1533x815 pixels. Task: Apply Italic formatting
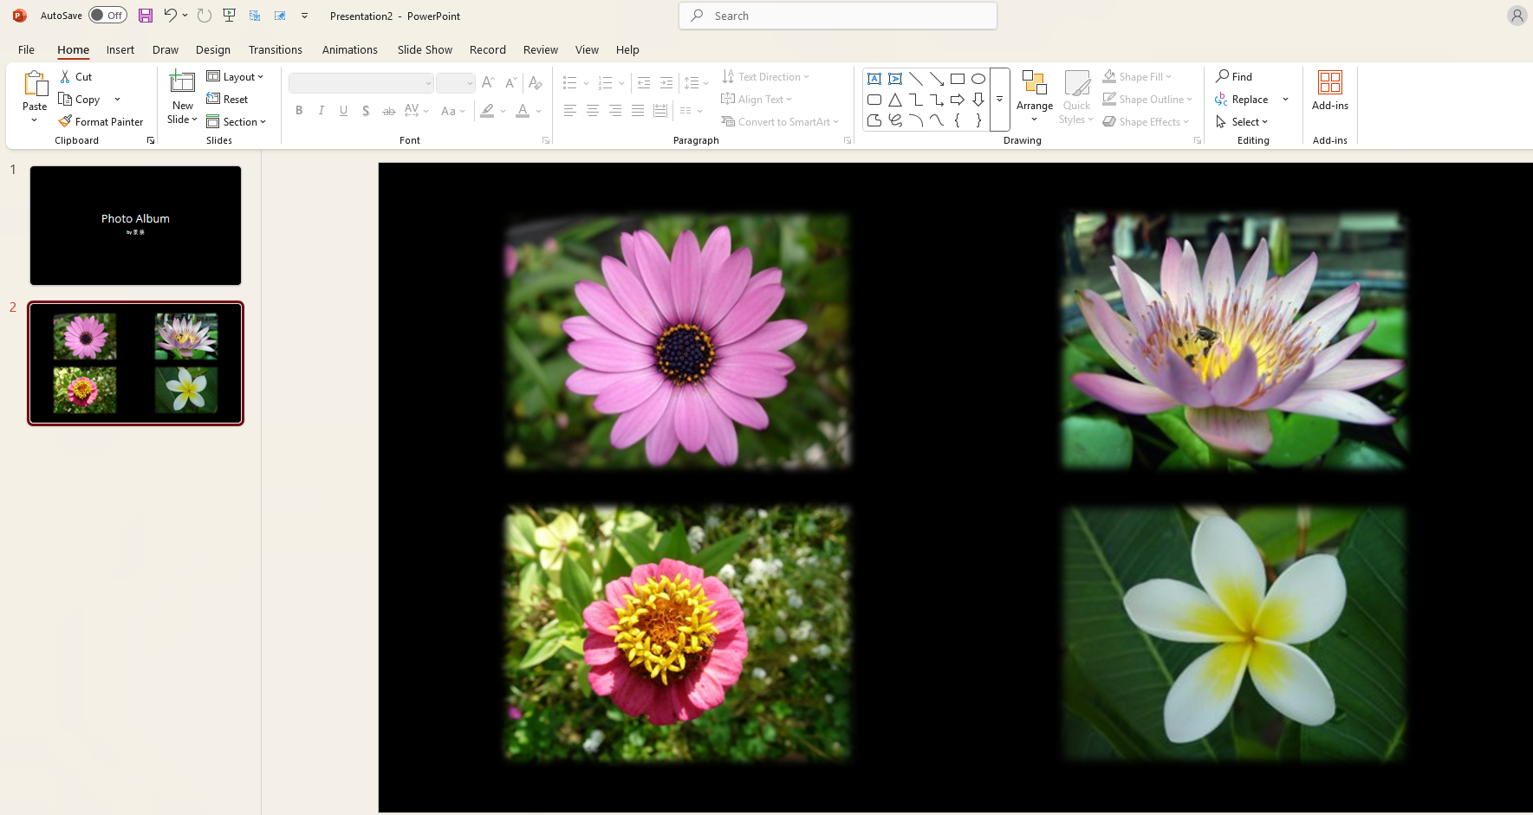(322, 111)
